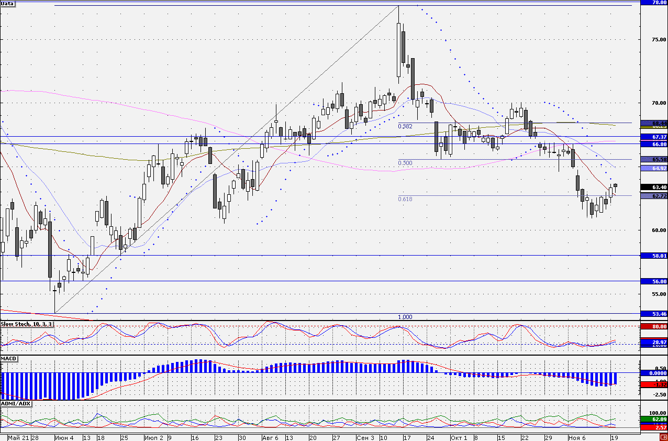Click the 68.44 price level tag
Viewport: 668px width, 441px height.
point(654,123)
